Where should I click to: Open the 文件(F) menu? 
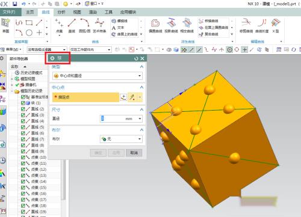(x=9, y=12)
